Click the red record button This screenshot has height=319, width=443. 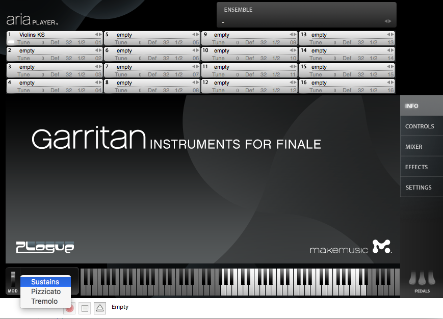coord(69,308)
